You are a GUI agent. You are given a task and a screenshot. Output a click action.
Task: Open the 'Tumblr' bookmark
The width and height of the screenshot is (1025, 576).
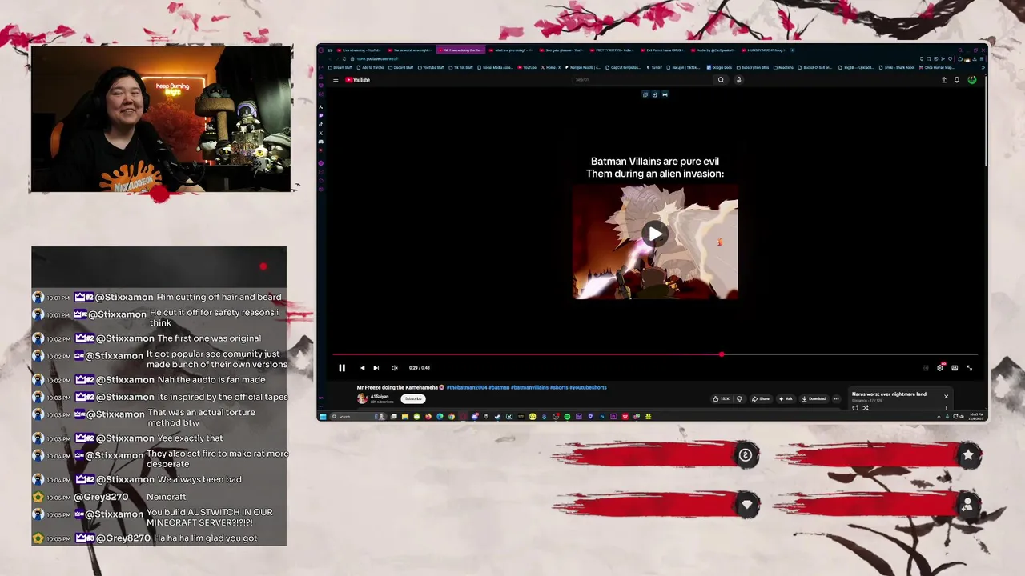click(655, 67)
